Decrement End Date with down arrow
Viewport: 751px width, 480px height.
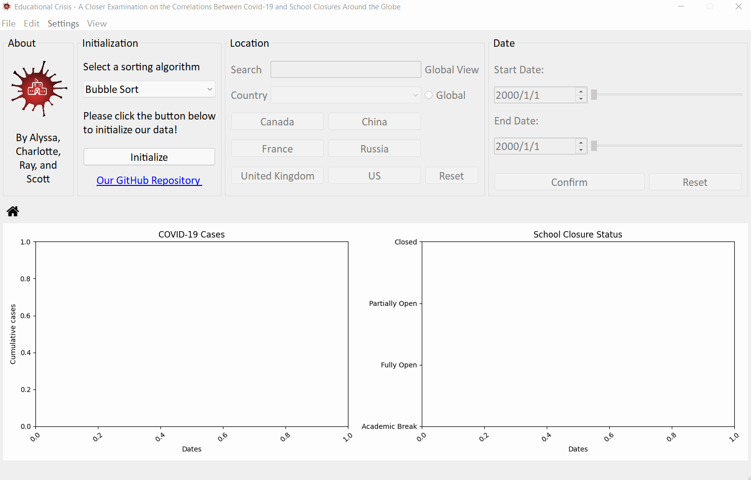click(x=581, y=150)
